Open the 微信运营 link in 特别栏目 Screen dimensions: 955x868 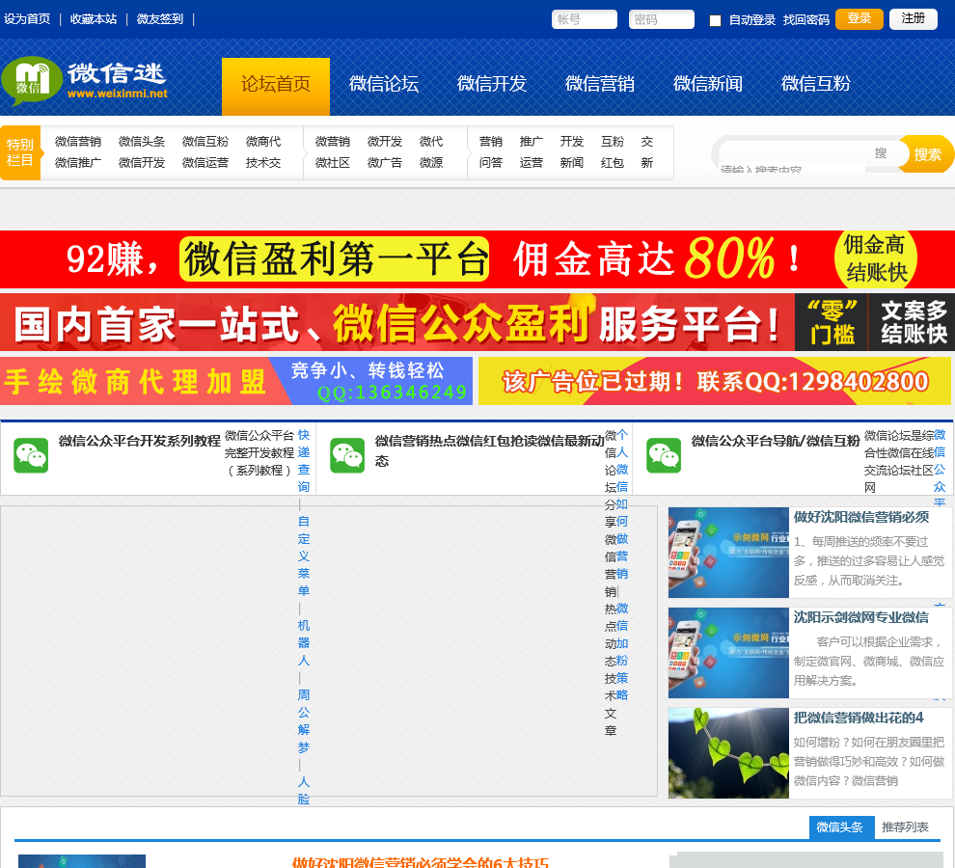[x=205, y=163]
